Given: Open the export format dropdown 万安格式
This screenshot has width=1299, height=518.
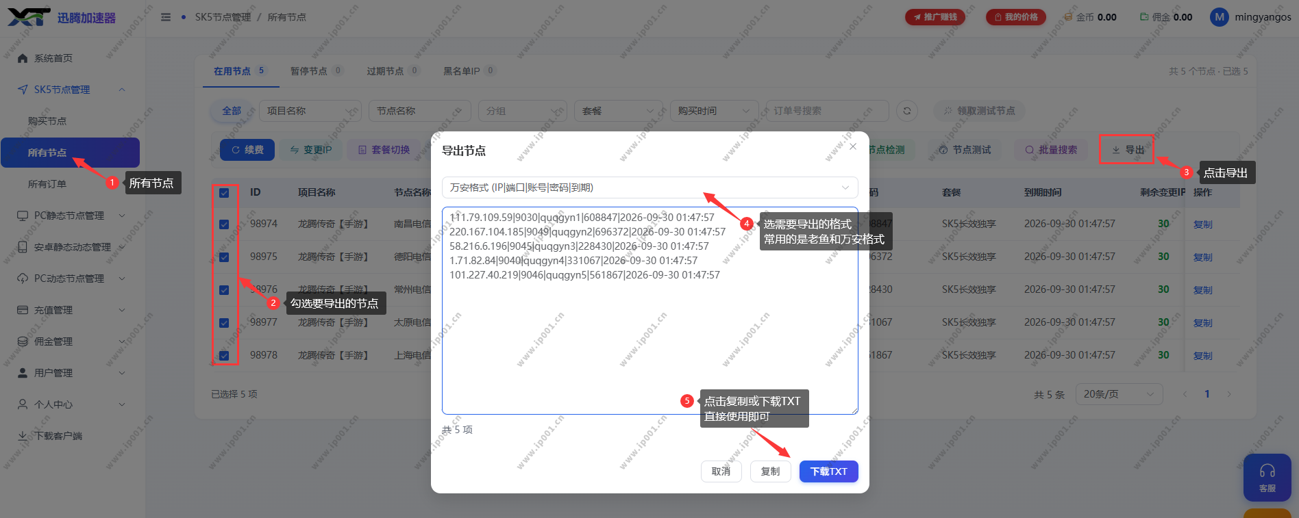Looking at the screenshot, I should [x=649, y=187].
